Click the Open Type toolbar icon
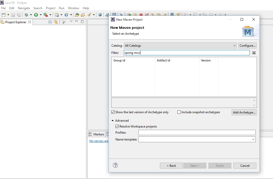The image size is (273, 179). (x=77, y=15)
